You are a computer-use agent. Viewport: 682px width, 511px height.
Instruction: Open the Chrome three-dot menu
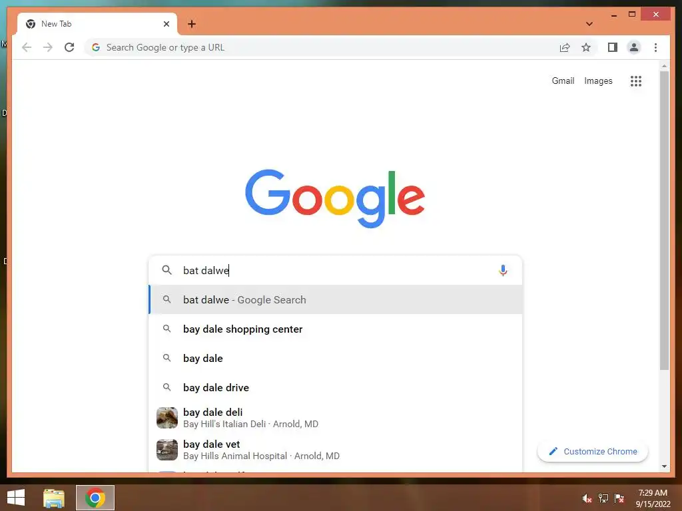tap(655, 47)
